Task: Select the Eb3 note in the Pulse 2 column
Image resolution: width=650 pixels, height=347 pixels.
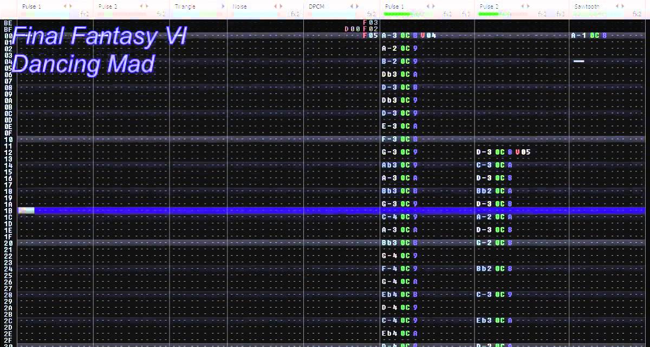Action: [x=484, y=321]
